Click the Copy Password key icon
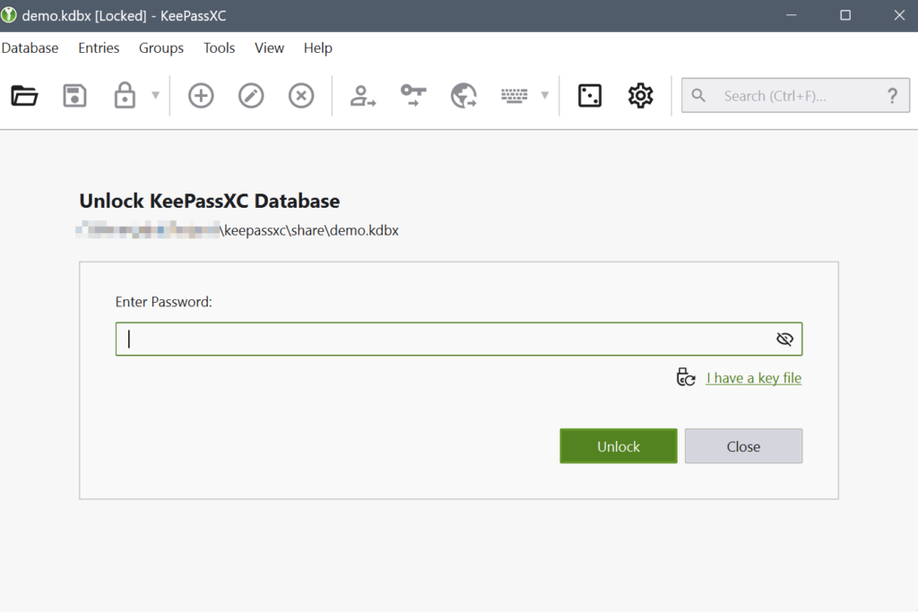 413,96
